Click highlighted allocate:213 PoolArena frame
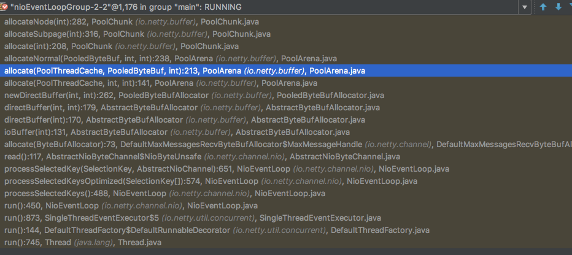This screenshot has width=572, height=255. pos(184,70)
